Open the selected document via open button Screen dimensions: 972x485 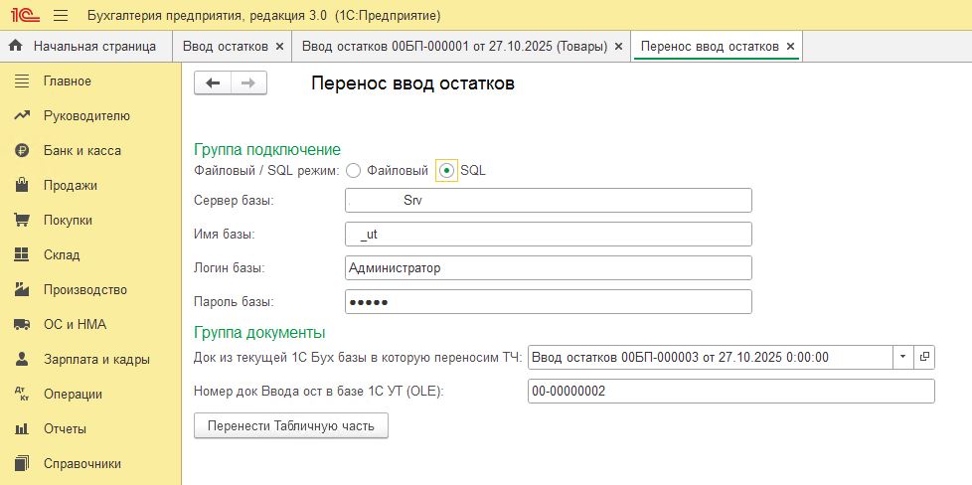coord(924,356)
